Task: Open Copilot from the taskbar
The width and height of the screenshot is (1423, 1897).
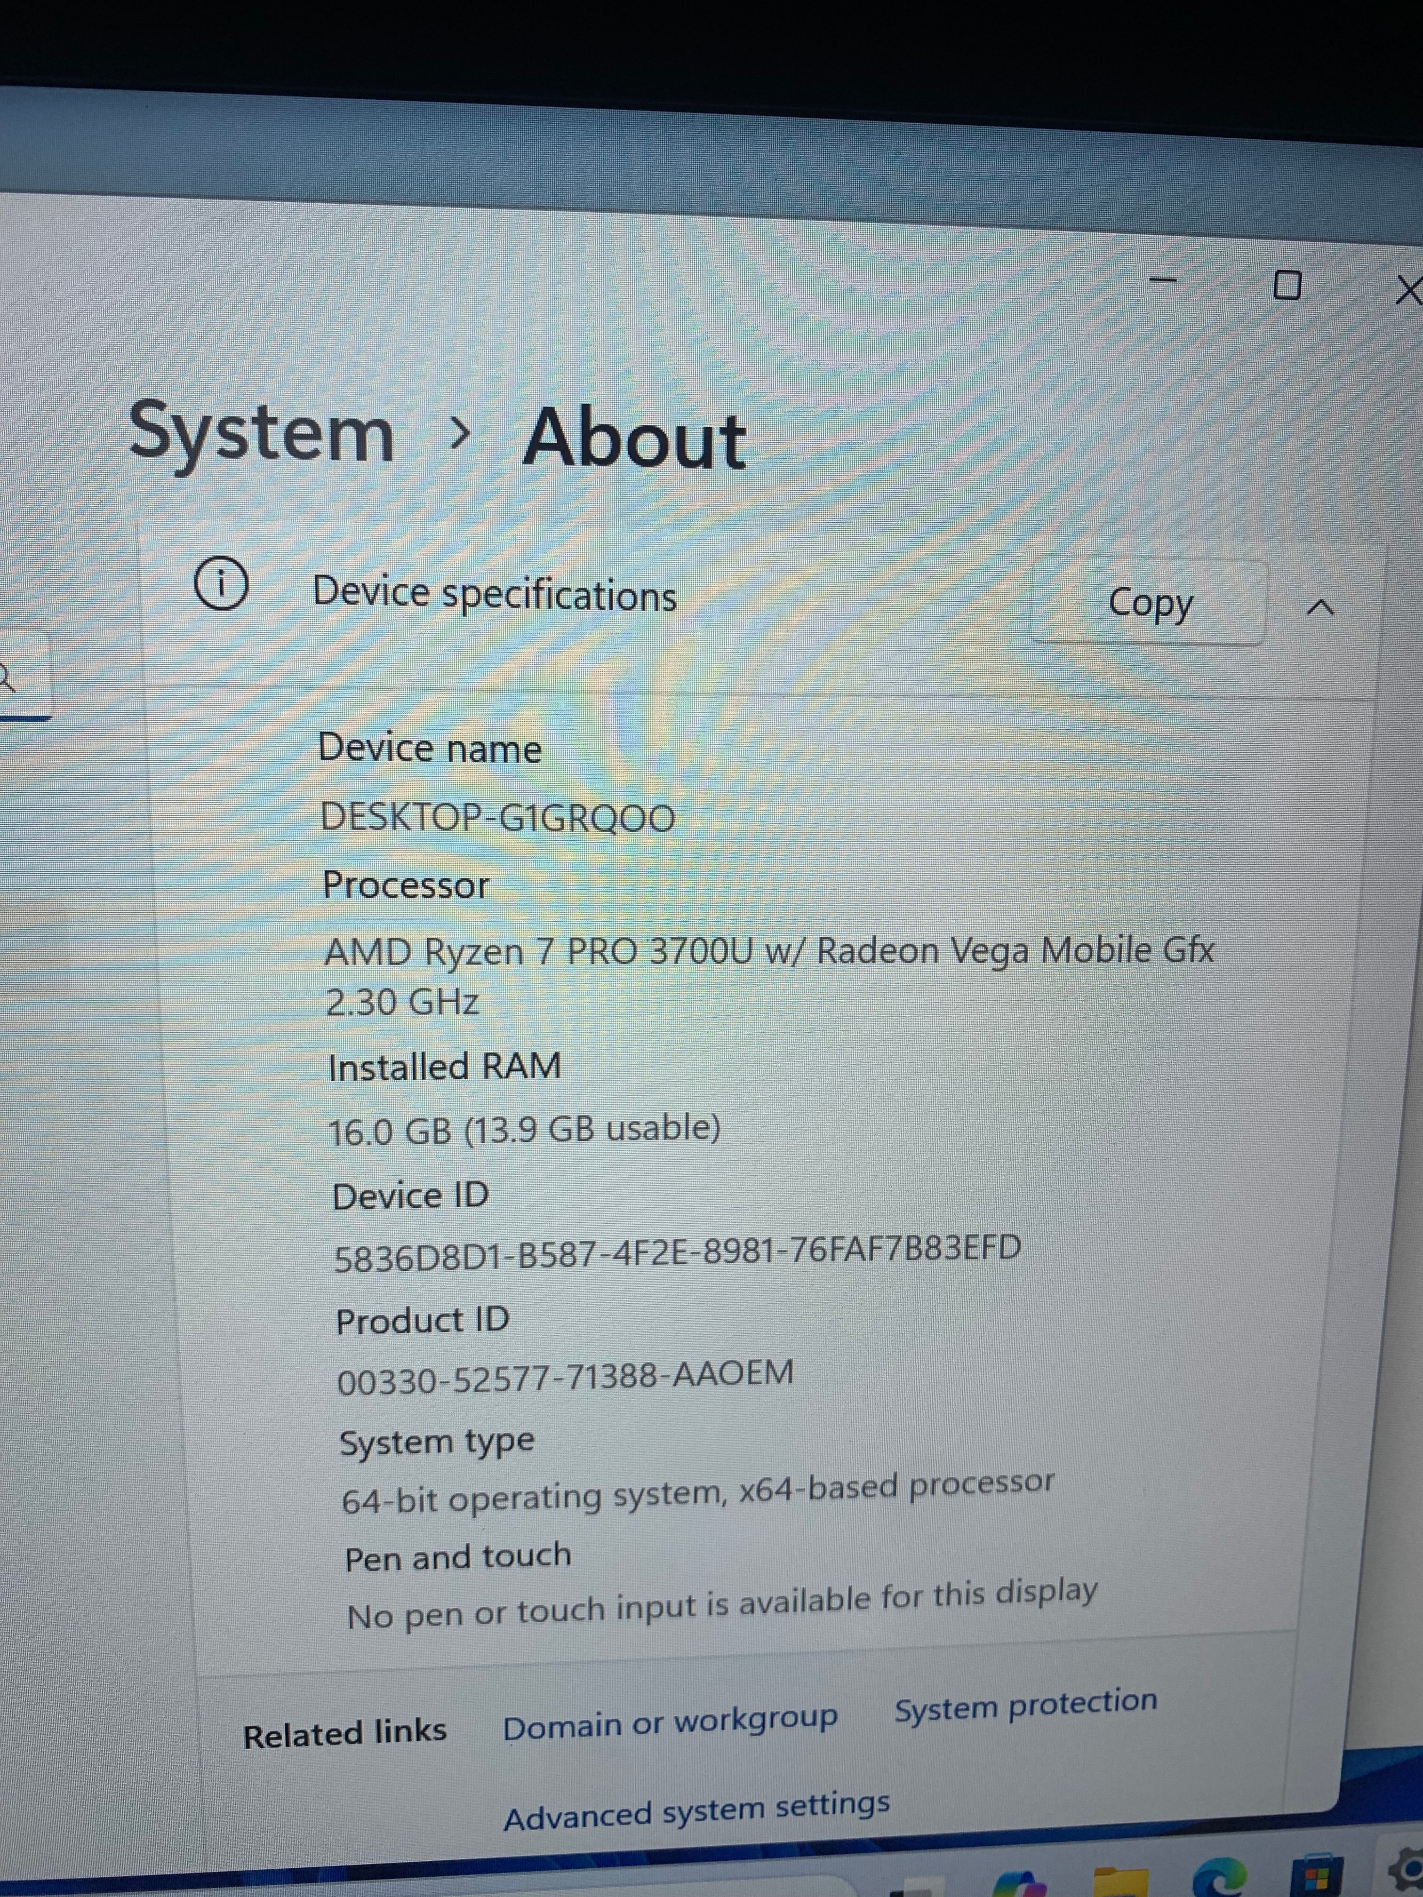Action: click(1019, 1883)
